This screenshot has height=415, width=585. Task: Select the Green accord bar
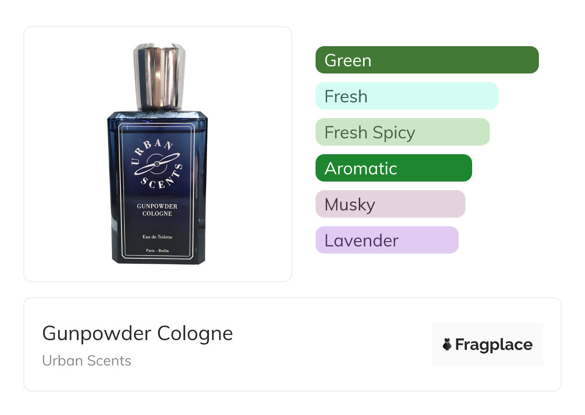coord(427,60)
